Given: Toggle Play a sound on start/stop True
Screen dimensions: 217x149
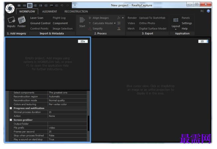Looking at the screenshot, I should (67, 139).
